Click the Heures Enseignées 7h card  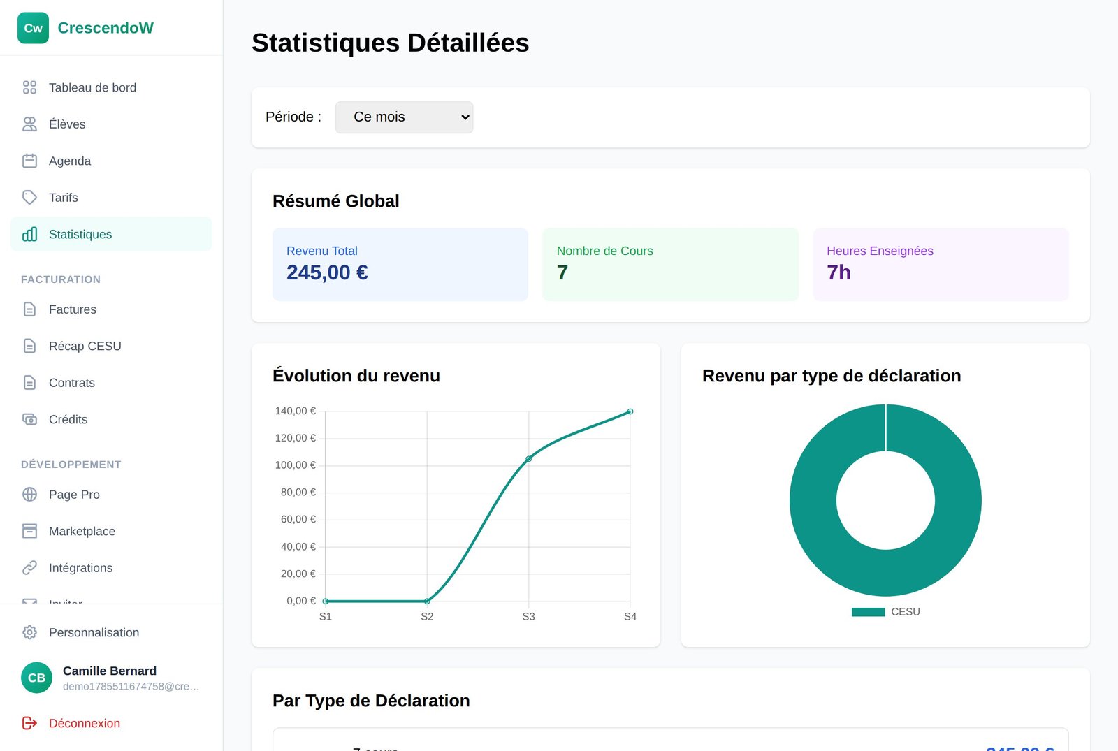pyautogui.click(x=941, y=265)
